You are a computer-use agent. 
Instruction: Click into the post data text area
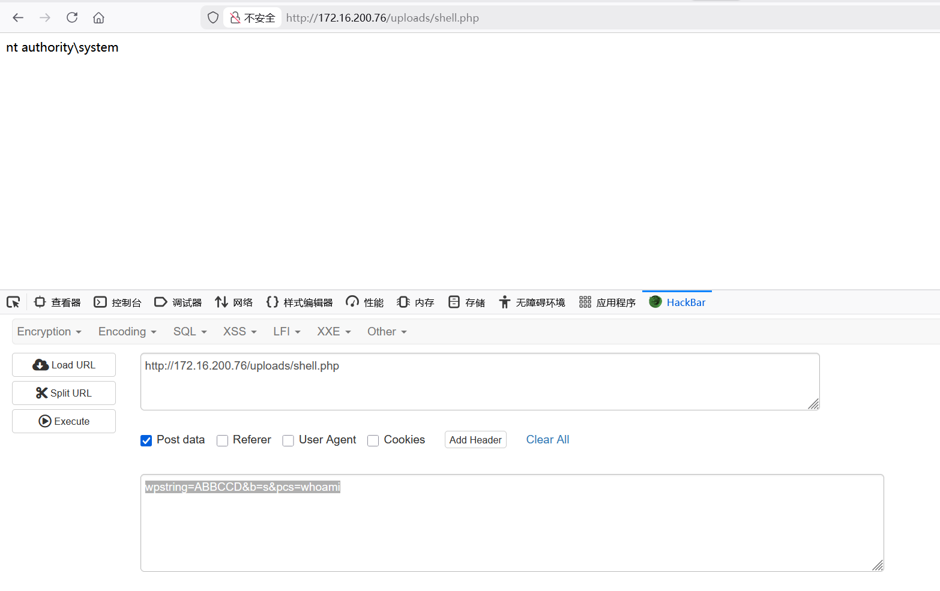coord(511,528)
